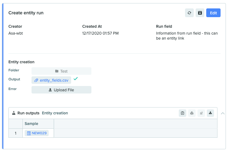
Task: Click the flask icon beside Run outputs
Action: tap(14, 113)
